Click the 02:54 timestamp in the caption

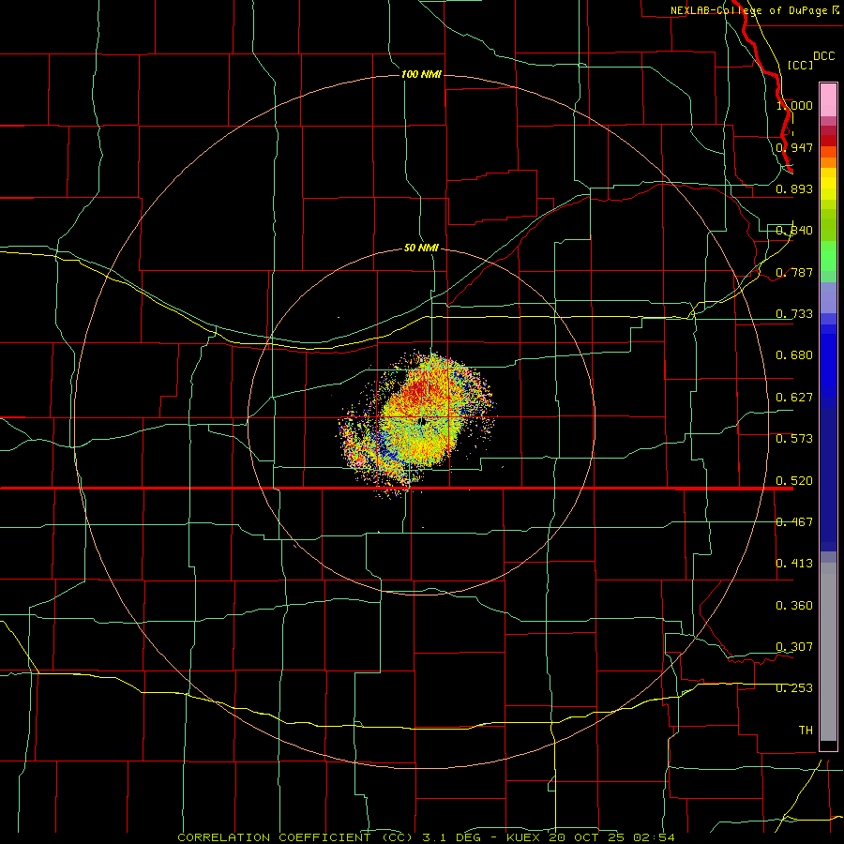[x=654, y=837]
